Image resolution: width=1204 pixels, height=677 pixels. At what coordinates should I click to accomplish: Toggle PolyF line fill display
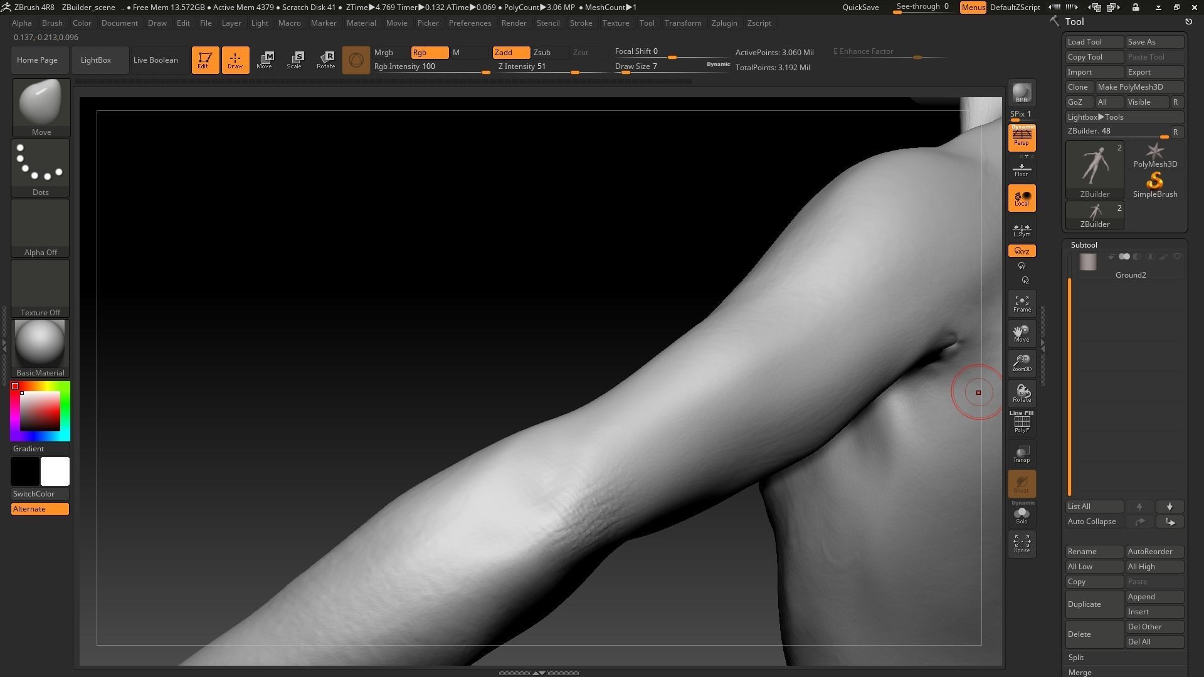coord(1022,422)
